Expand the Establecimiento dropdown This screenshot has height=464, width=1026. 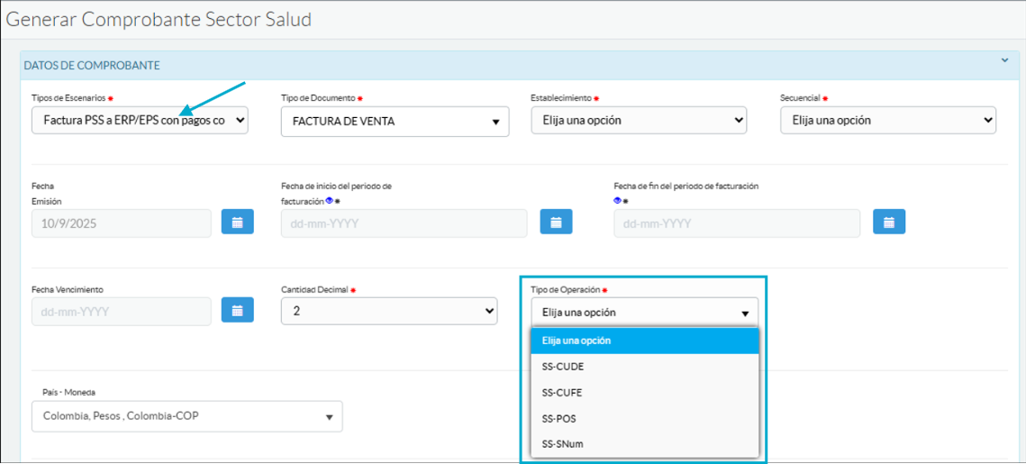click(x=639, y=120)
